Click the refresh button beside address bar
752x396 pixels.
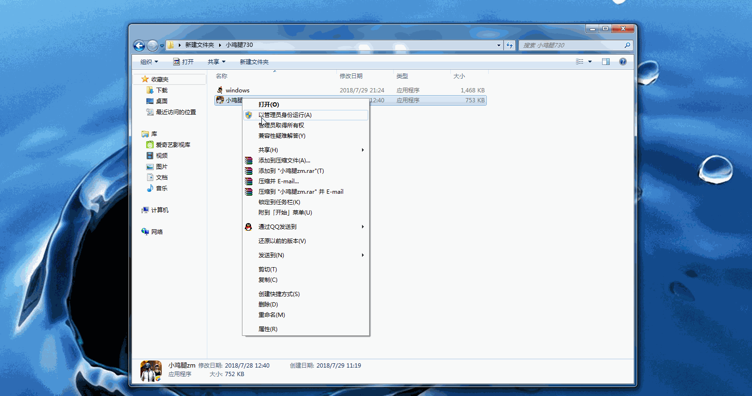click(x=510, y=45)
